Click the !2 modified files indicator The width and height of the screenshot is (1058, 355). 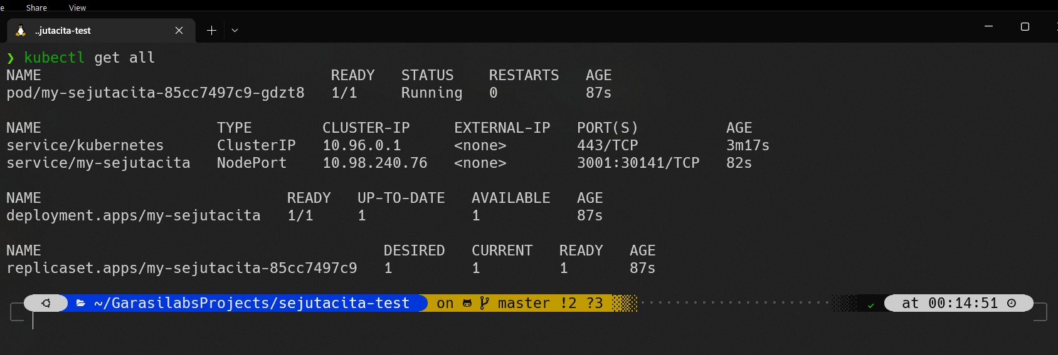click(569, 303)
